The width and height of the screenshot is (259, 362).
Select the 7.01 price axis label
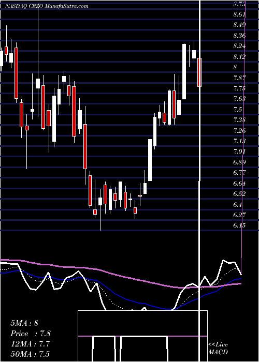[239, 152]
